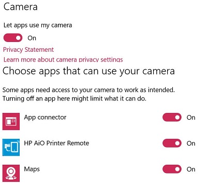Select the App connector name label
207x187 pixels.
pos(45,118)
